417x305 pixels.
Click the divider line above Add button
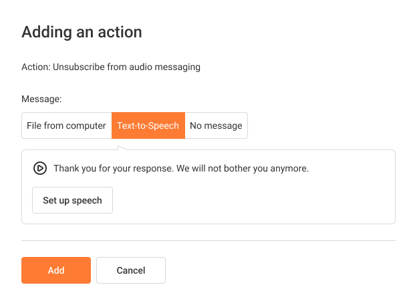click(x=208, y=241)
